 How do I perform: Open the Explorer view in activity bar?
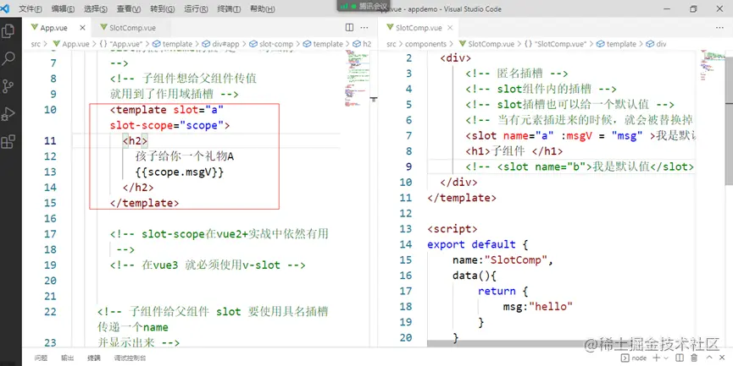tap(8, 31)
